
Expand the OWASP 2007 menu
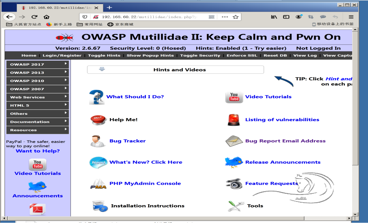(37, 89)
